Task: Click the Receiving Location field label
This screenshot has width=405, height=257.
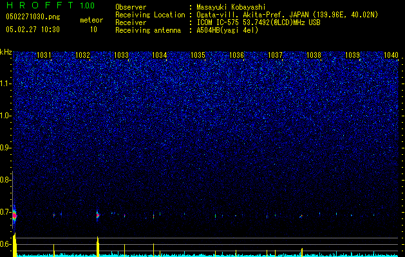Action: [150, 15]
